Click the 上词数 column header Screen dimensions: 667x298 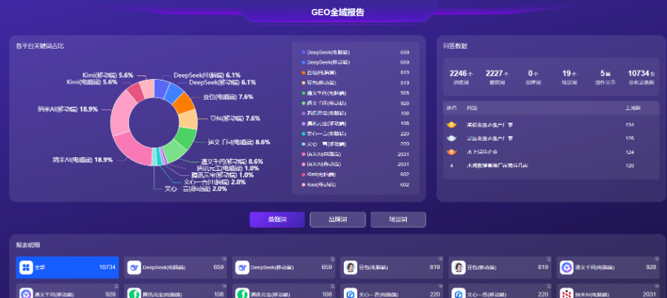click(x=633, y=108)
